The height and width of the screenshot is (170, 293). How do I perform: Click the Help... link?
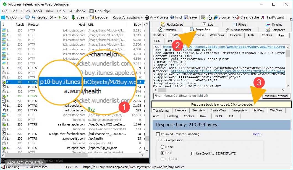point(257,134)
